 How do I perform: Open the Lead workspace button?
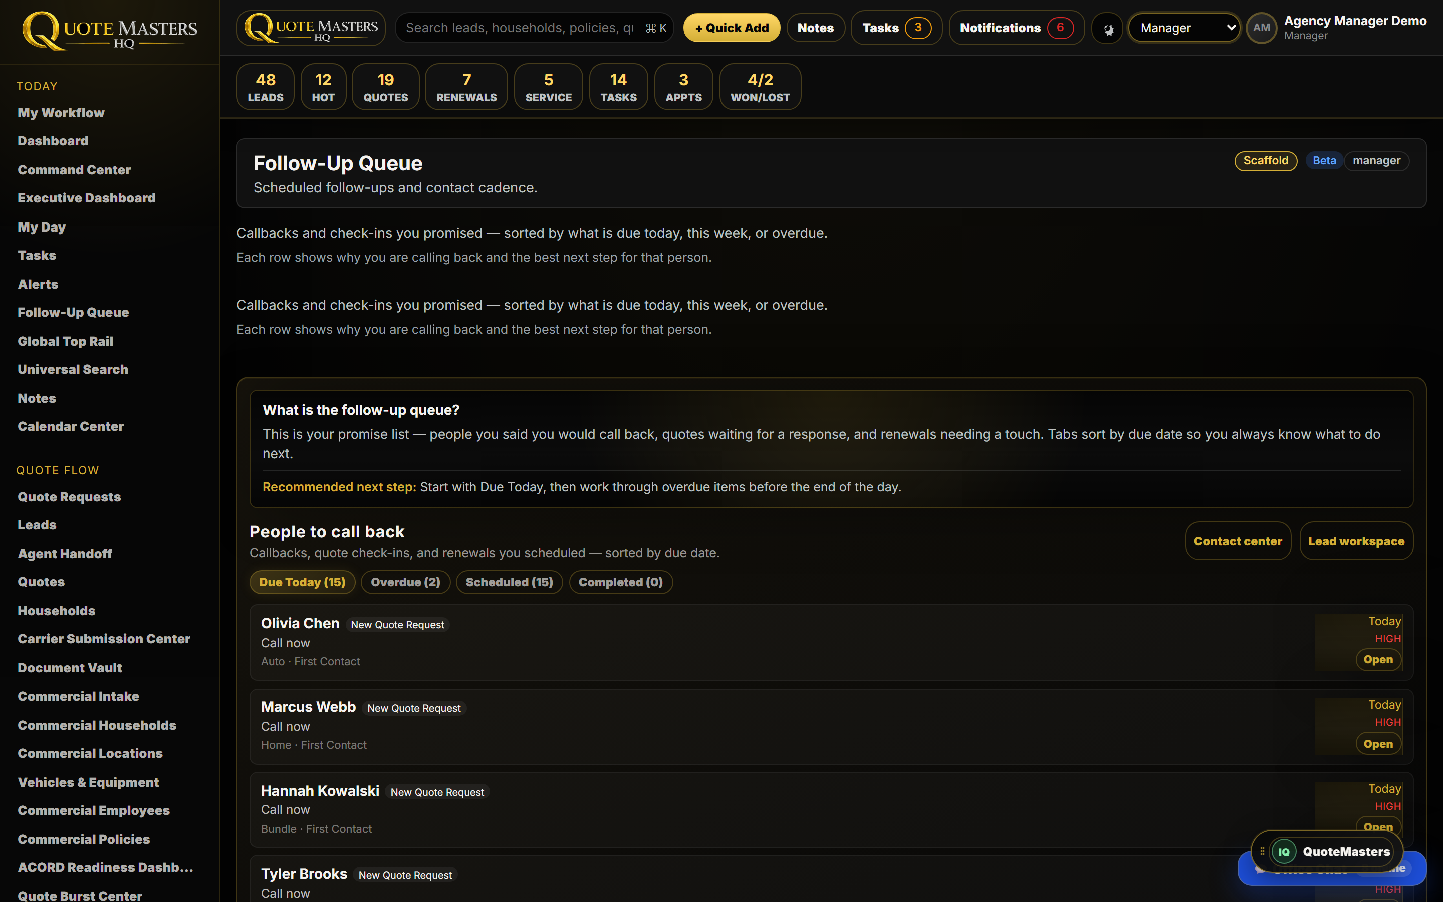(x=1356, y=541)
